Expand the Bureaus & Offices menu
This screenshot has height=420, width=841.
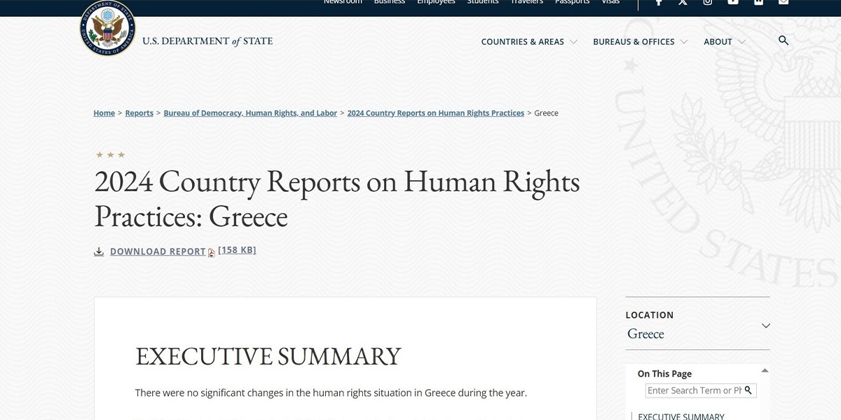(x=640, y=42)
